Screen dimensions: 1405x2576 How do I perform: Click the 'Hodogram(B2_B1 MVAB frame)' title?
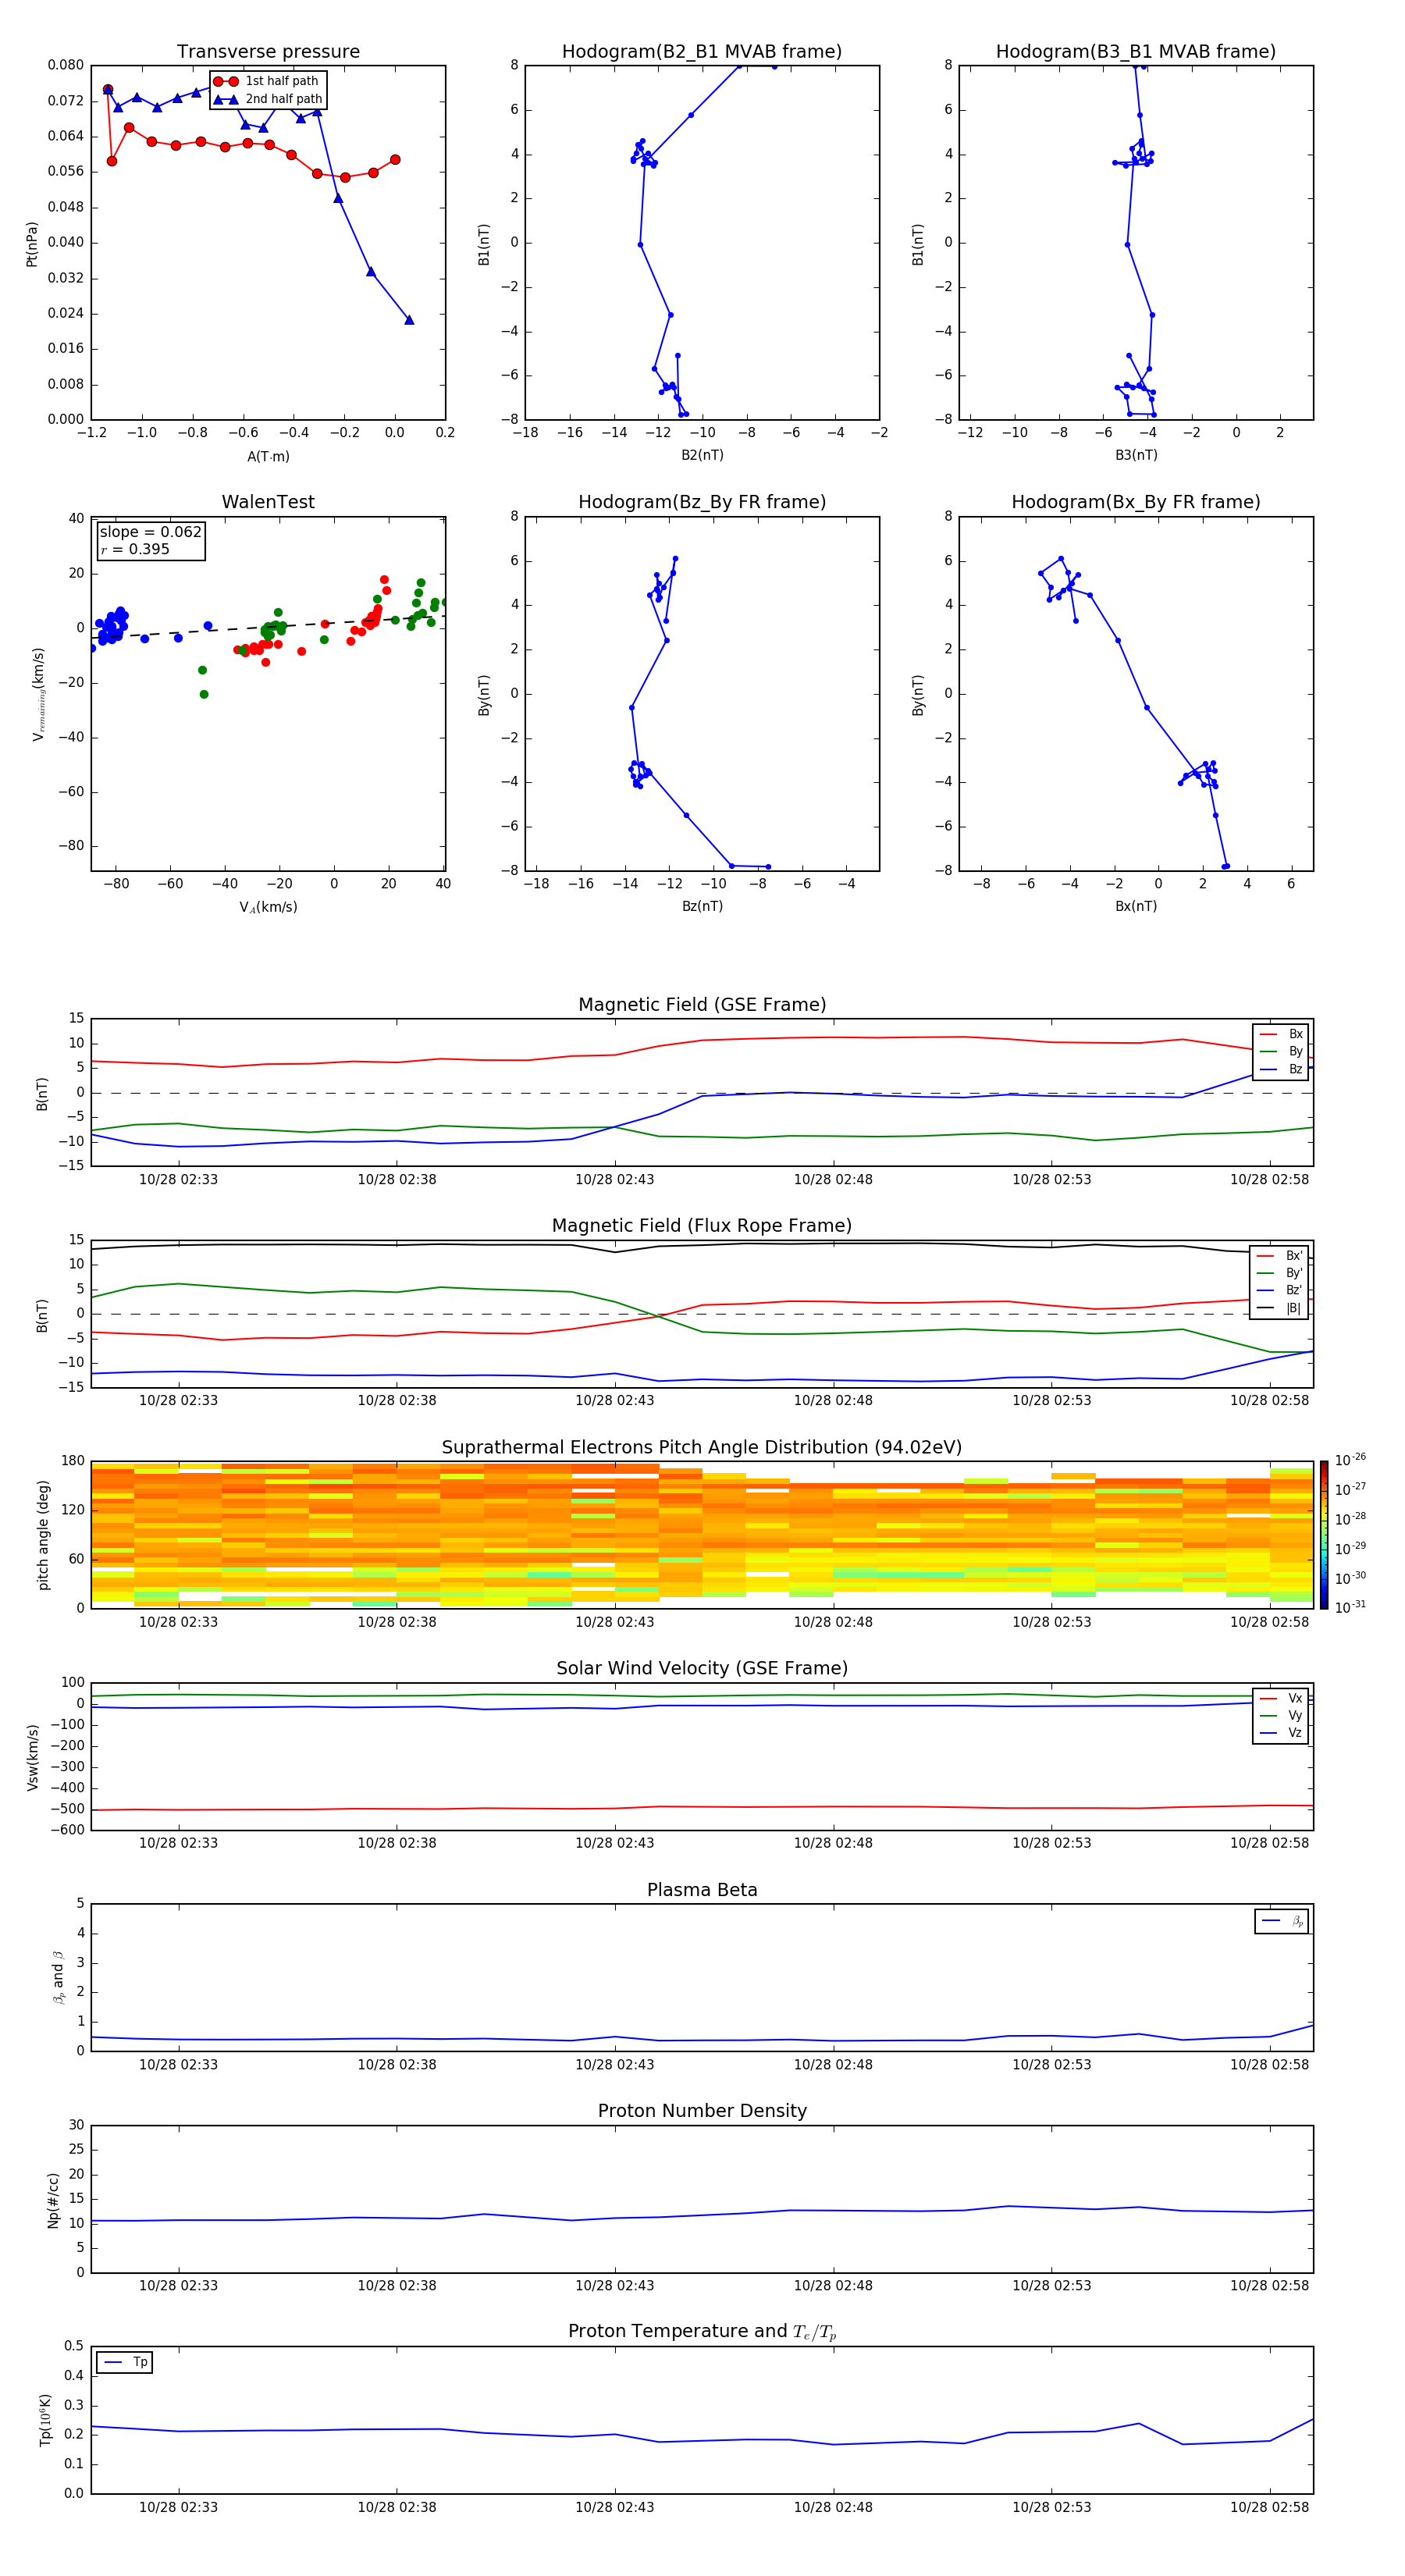[702, 52]
